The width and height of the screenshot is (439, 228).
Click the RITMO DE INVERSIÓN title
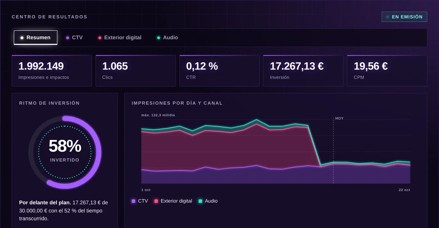click(x=49, y=103)
